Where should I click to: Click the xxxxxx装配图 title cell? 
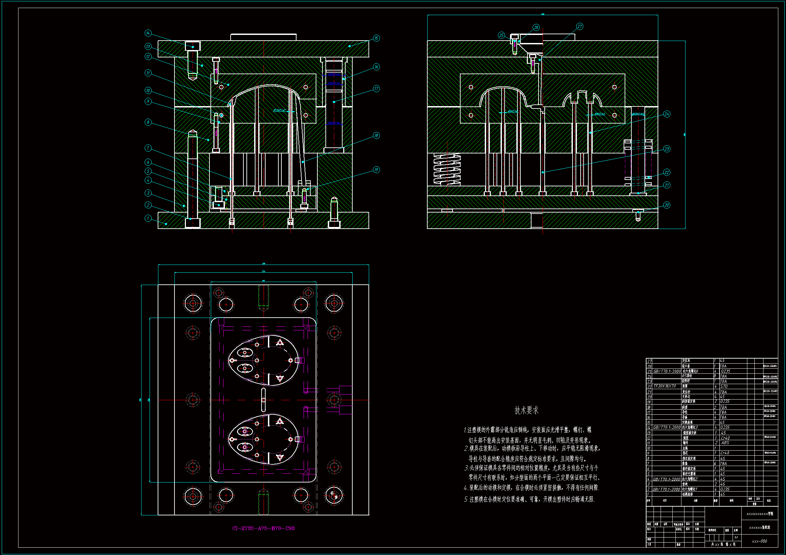(759, 527)
